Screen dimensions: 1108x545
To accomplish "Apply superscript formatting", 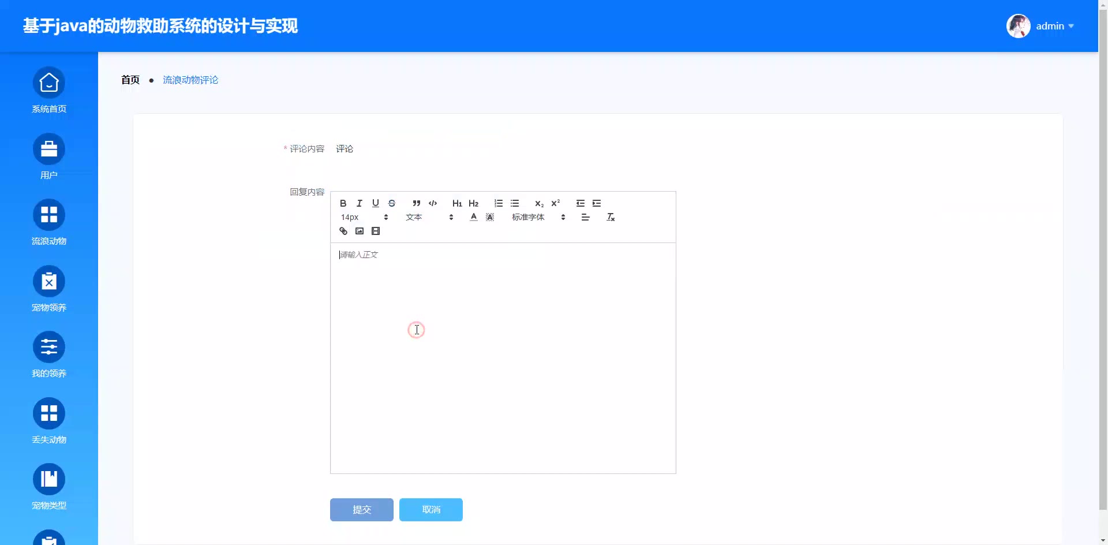I will point(555,203).
